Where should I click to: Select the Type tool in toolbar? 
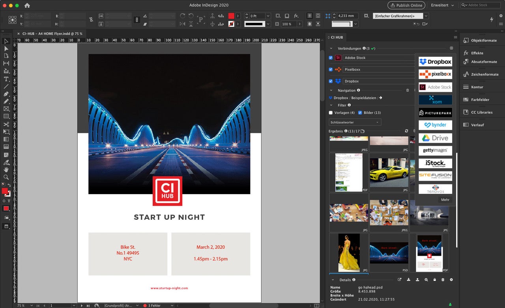pyautogui.click(x=6, y=79)
